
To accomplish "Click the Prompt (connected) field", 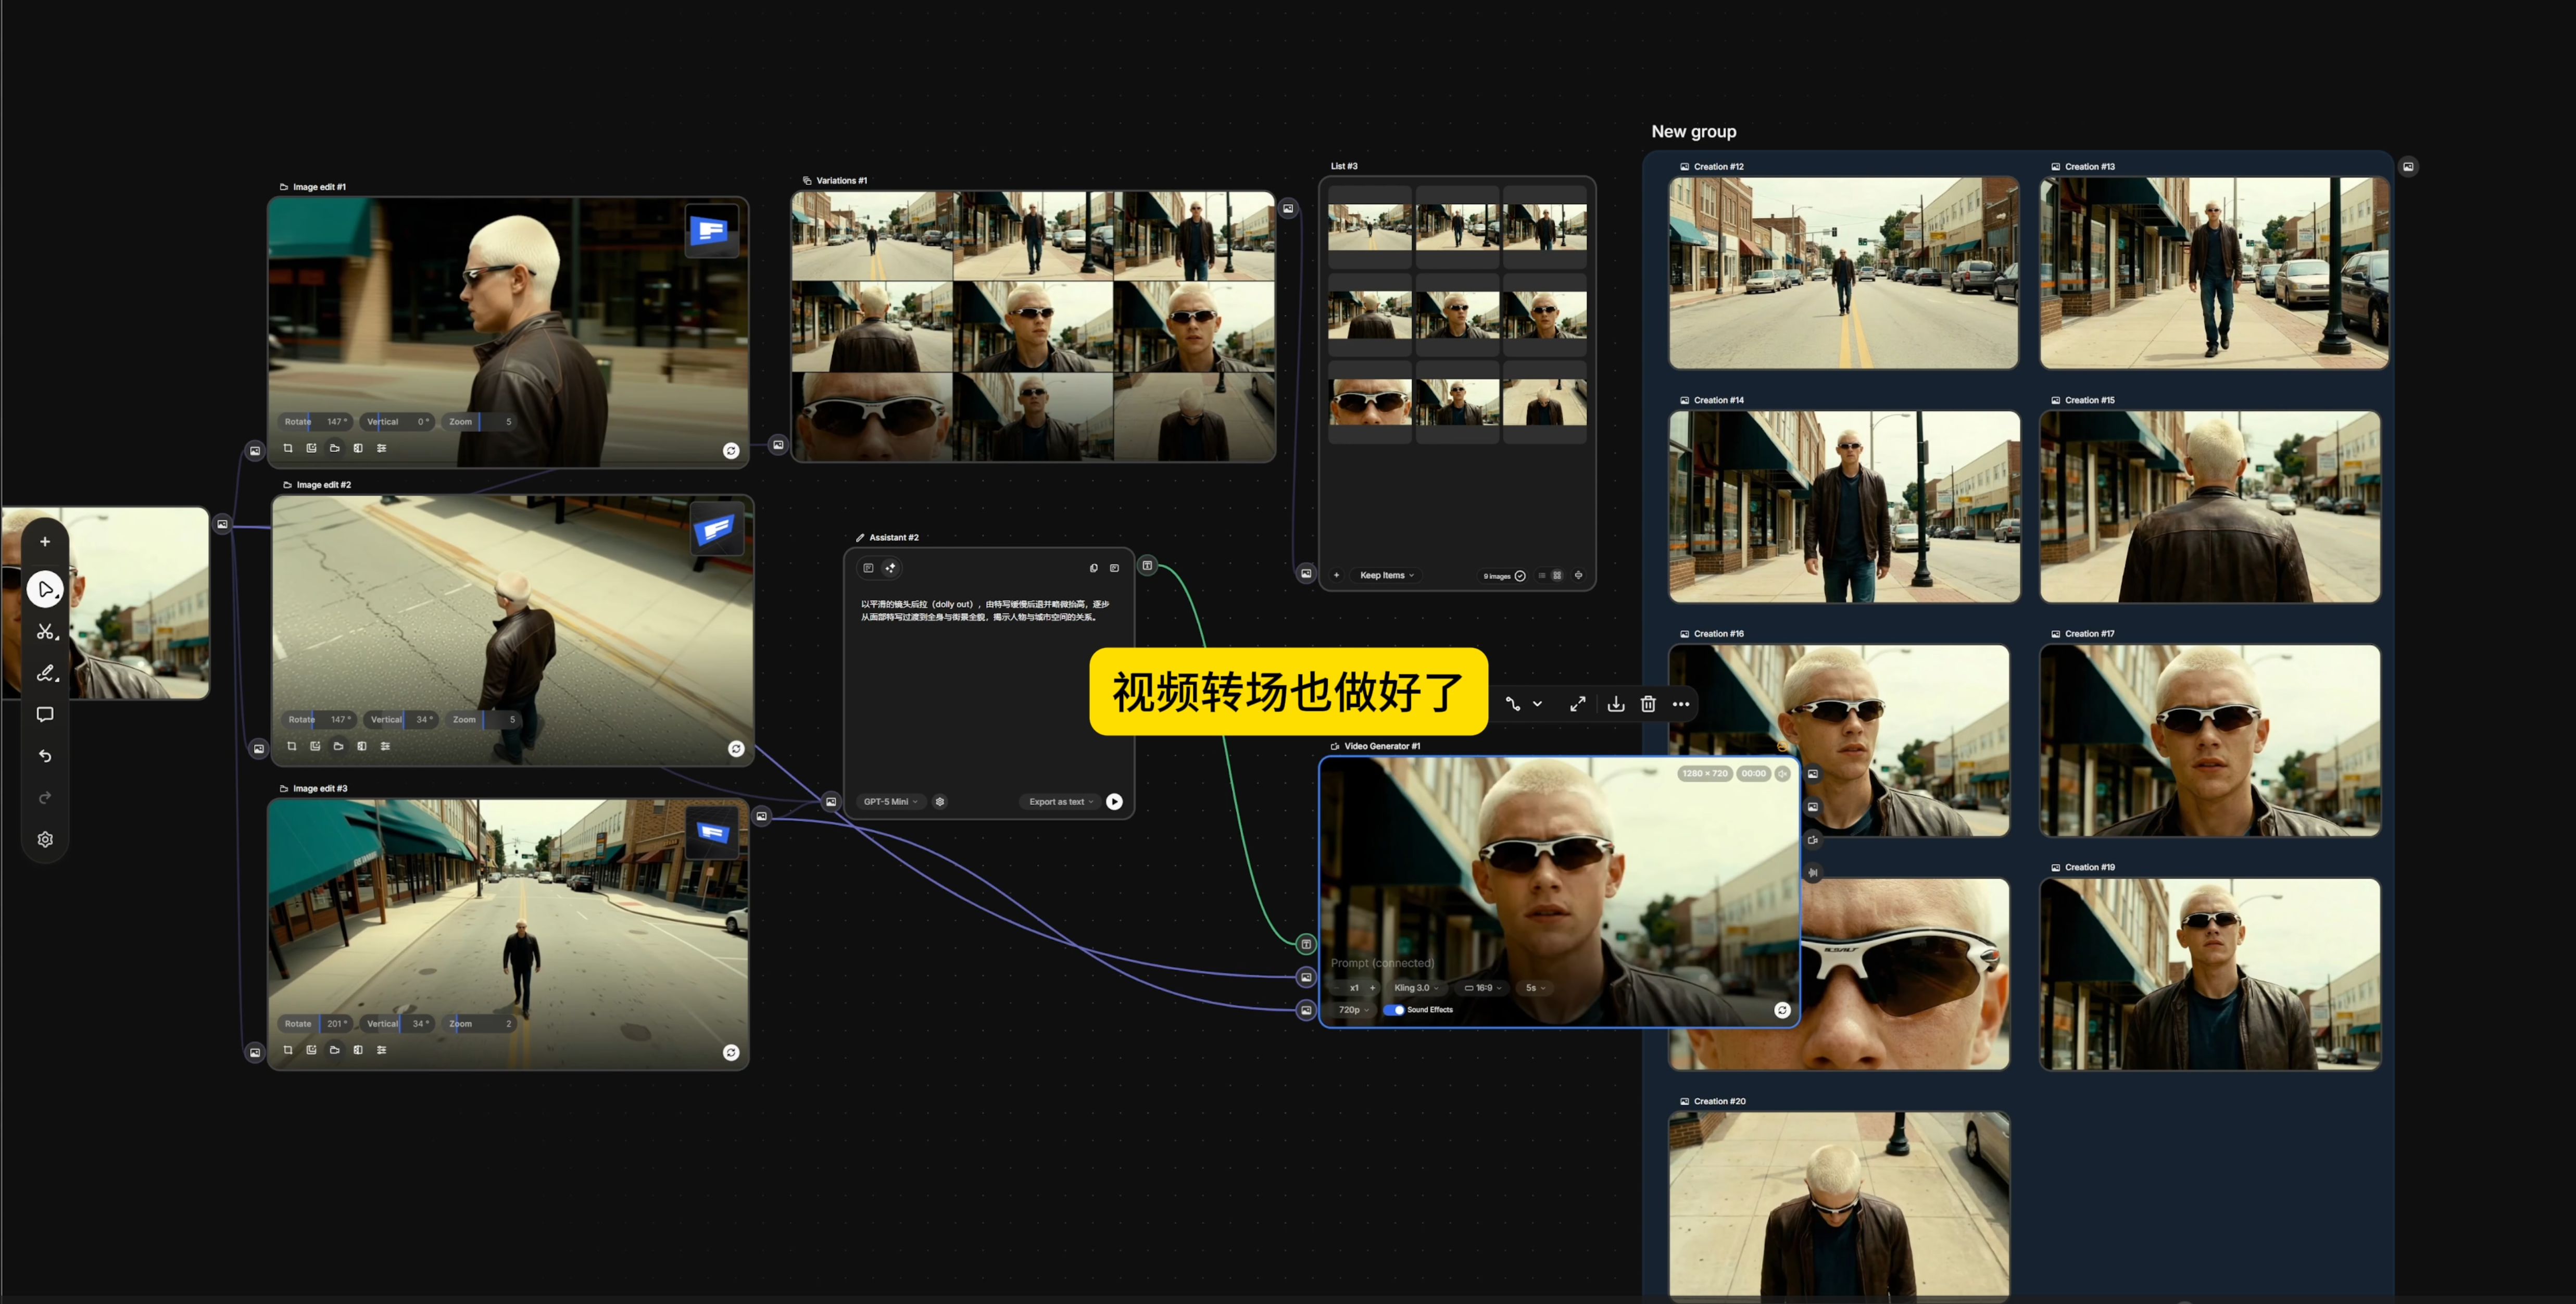I will [1382, 963].
